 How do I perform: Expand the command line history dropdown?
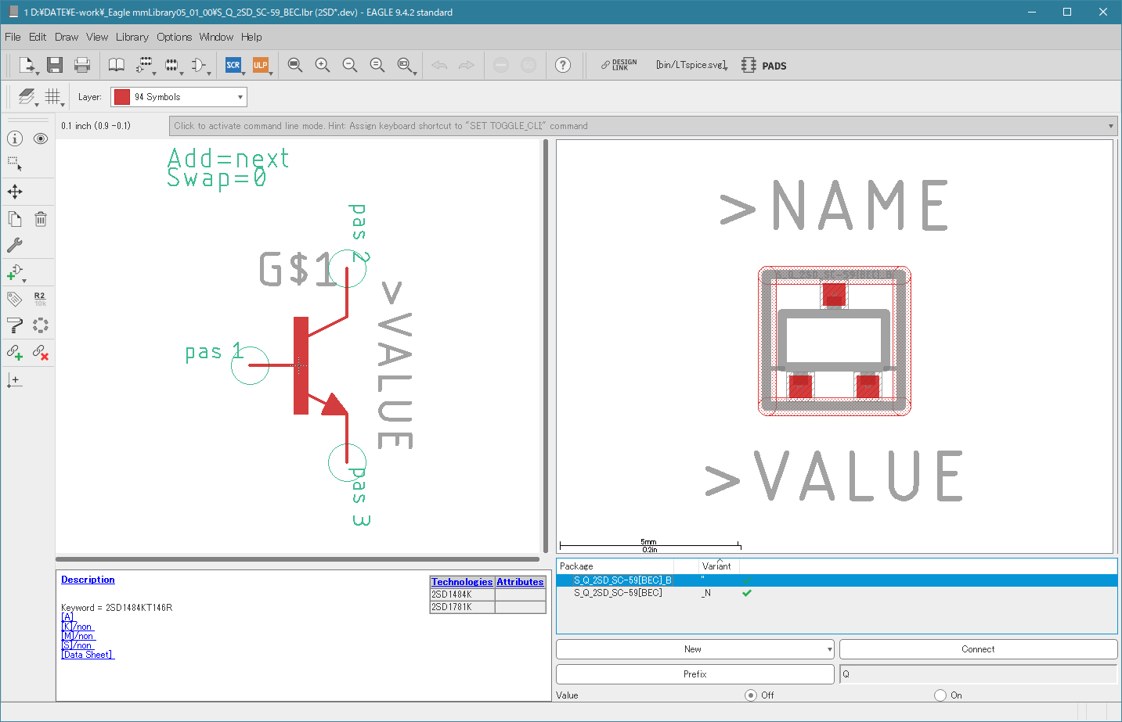coord(1110,126)
